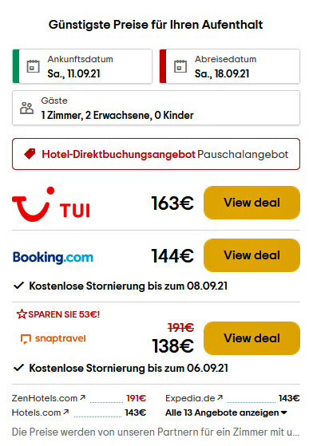Select the Hotel-Direktbuchungsangebot Pauschalangebot banner
The width and height of the screenshot is (309, 446).
156,154
